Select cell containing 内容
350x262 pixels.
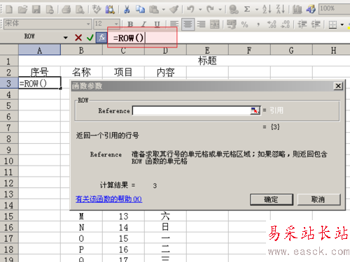[x=165, y=72]
